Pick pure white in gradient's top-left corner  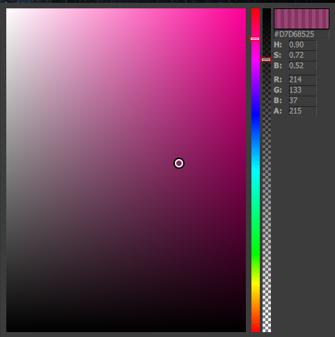click(7, 9)
